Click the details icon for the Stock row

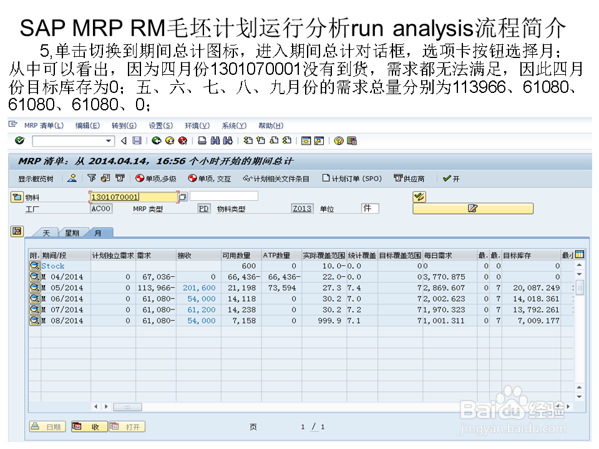click(x=35, y=266)
